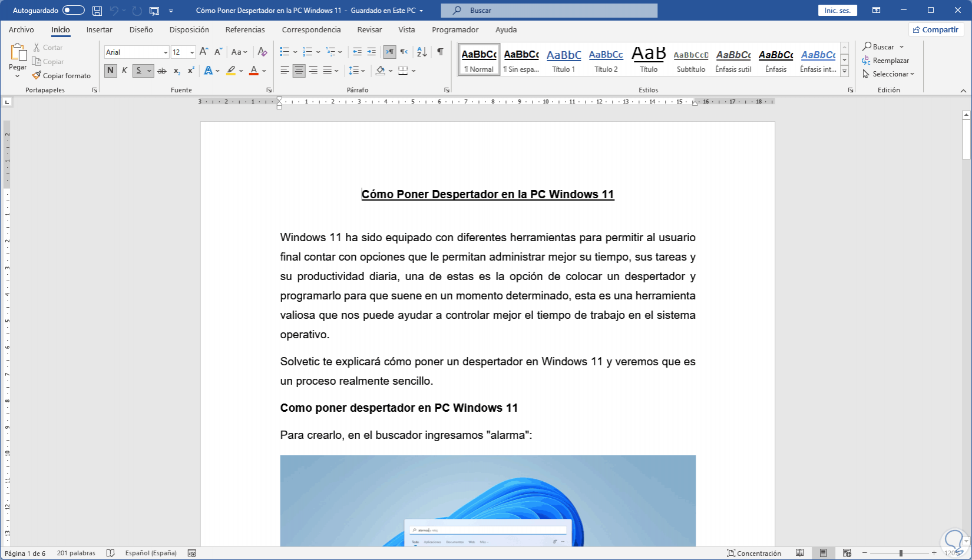Switch to the Revisar tab

pyautogui.click(x=369, y=29)
